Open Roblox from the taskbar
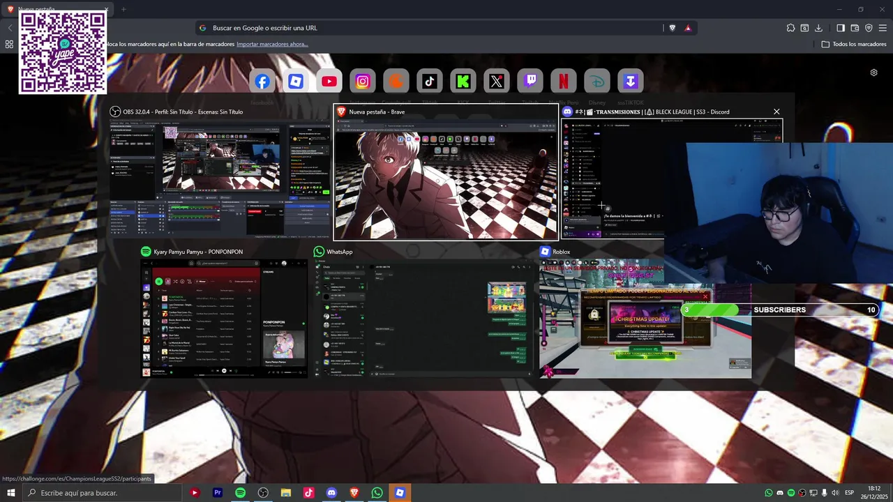893x502 pixels. [x=400, y=493]
